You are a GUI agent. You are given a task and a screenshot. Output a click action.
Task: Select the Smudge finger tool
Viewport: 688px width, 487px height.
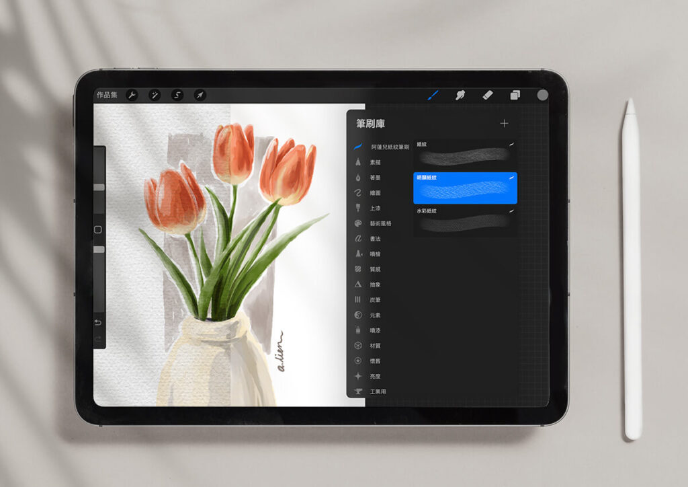[x=460, y=95]
